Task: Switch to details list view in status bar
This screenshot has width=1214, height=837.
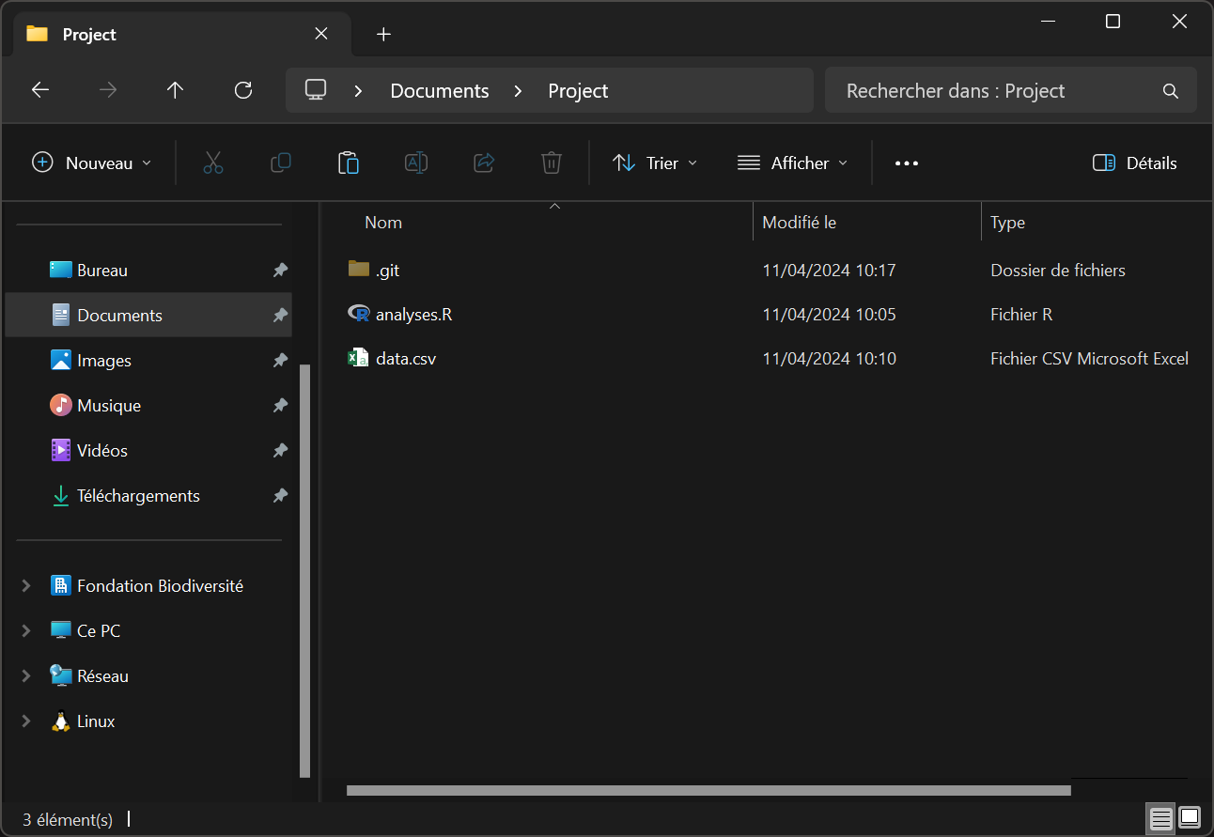Action: (x=1161, y=818)
